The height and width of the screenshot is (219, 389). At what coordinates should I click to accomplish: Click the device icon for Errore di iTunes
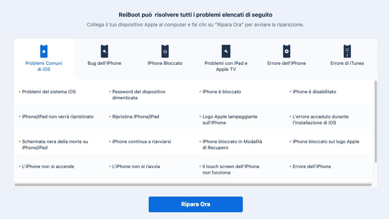click(347, 51)
